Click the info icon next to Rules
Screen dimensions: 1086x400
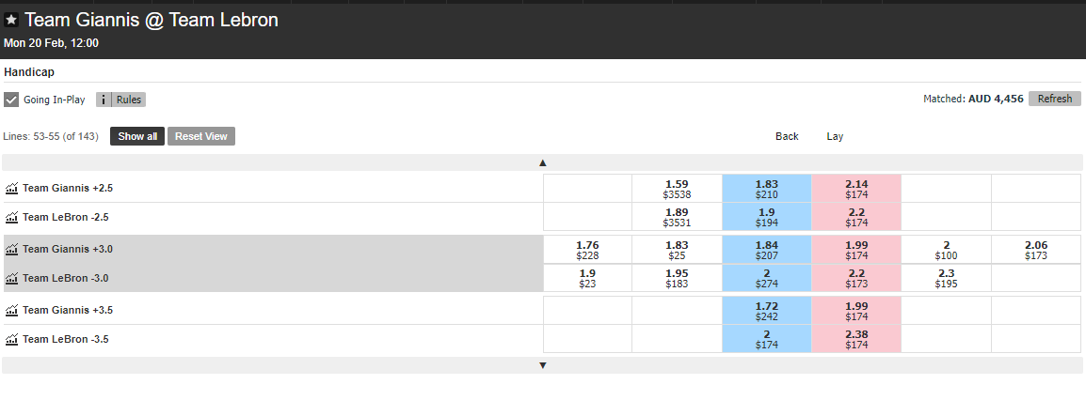104,100
